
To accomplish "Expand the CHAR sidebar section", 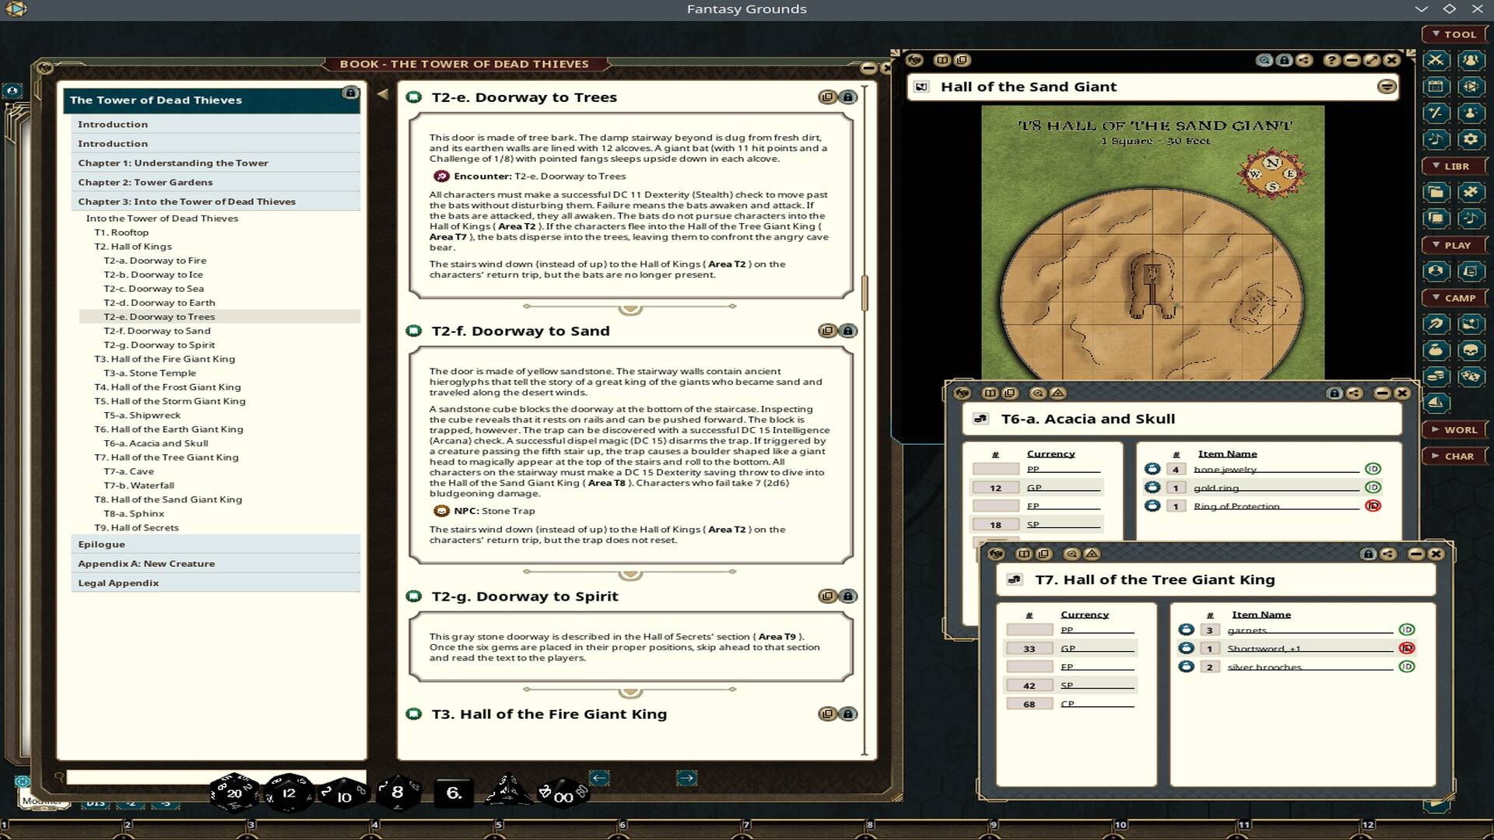I will click(1454, 456).
